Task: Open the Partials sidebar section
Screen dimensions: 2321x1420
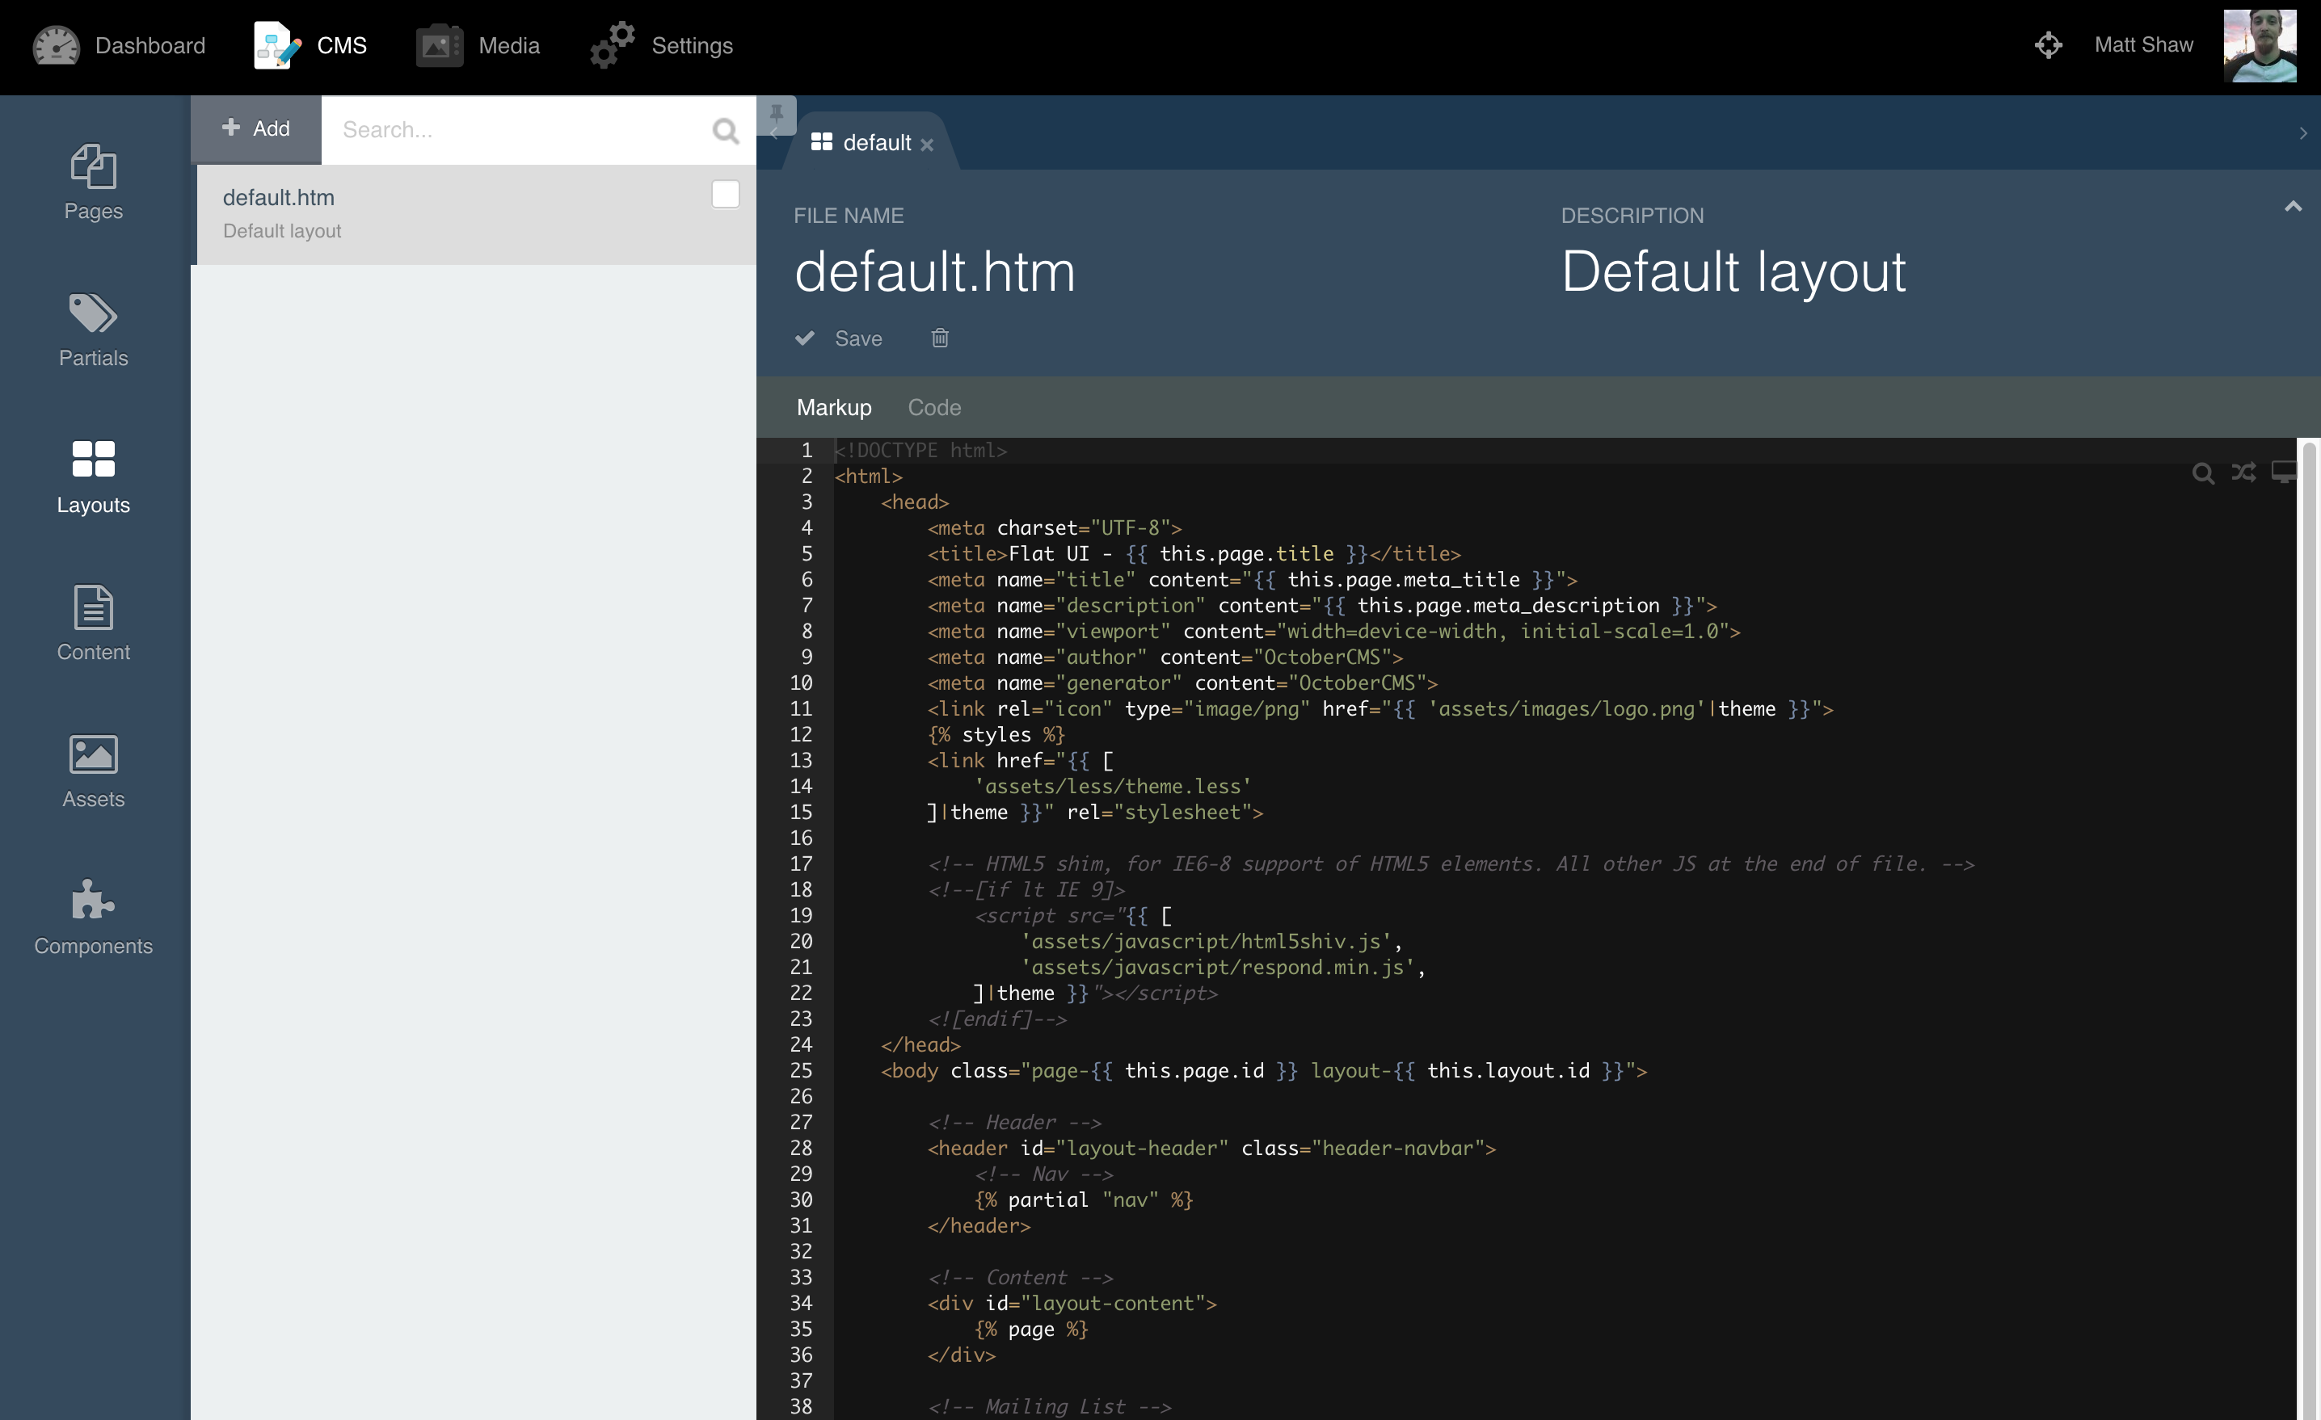Action: [x=93, y=330]
